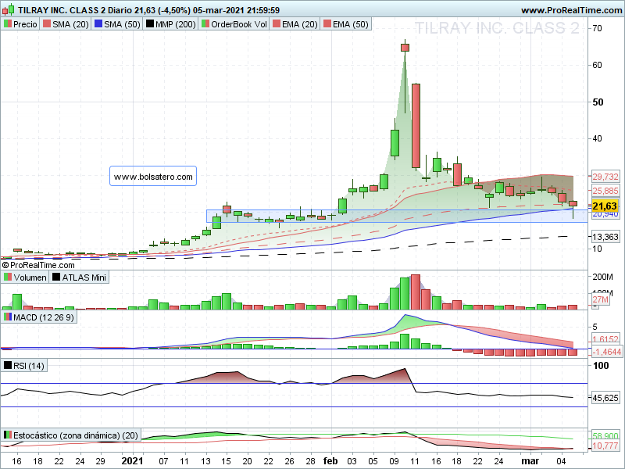Click the yellow 21,63 current price tag
The height and width of the screenshot is (469, 625).
click(604, 206)
